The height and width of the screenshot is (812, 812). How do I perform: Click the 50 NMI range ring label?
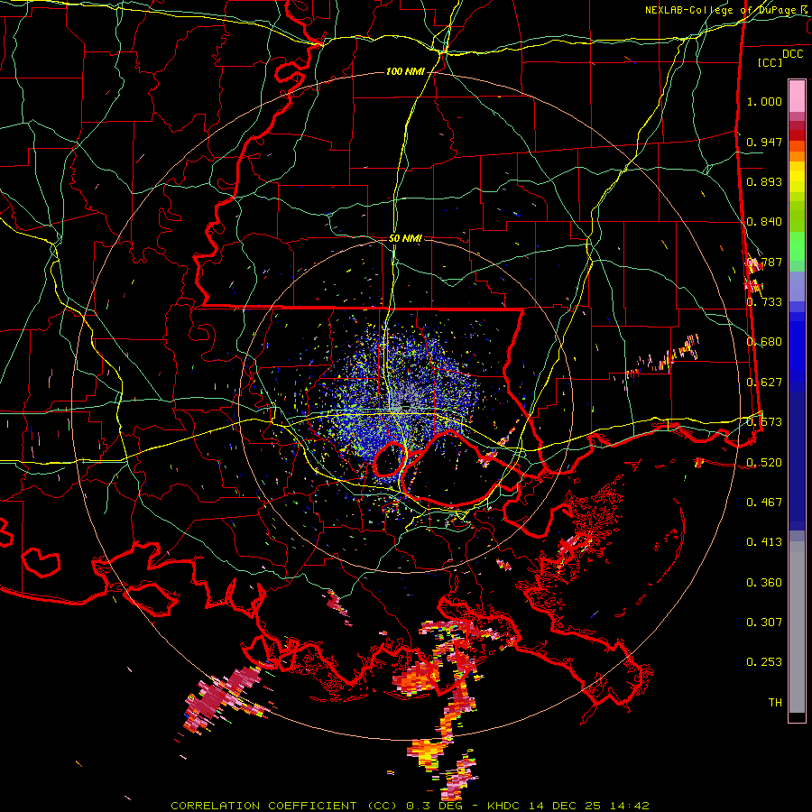tap(405, 239)
